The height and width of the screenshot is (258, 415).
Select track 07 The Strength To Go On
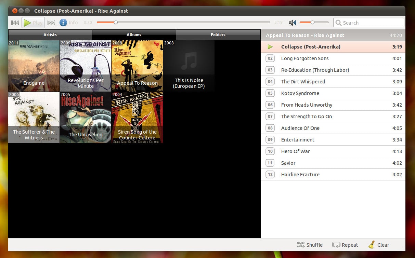pyautogui.click(x=333, y=117)
